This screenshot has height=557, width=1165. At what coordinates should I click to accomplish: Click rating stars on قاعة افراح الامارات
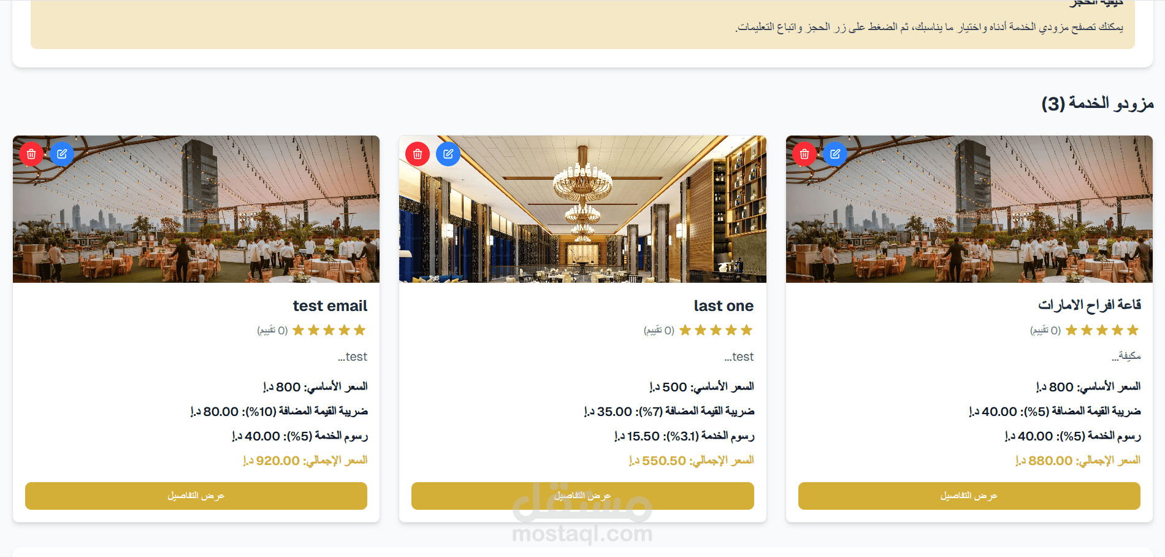click(1102, 330)
